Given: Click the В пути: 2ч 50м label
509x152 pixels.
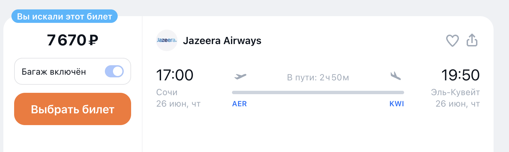Looking at the screenshot, I should (318, 78).
